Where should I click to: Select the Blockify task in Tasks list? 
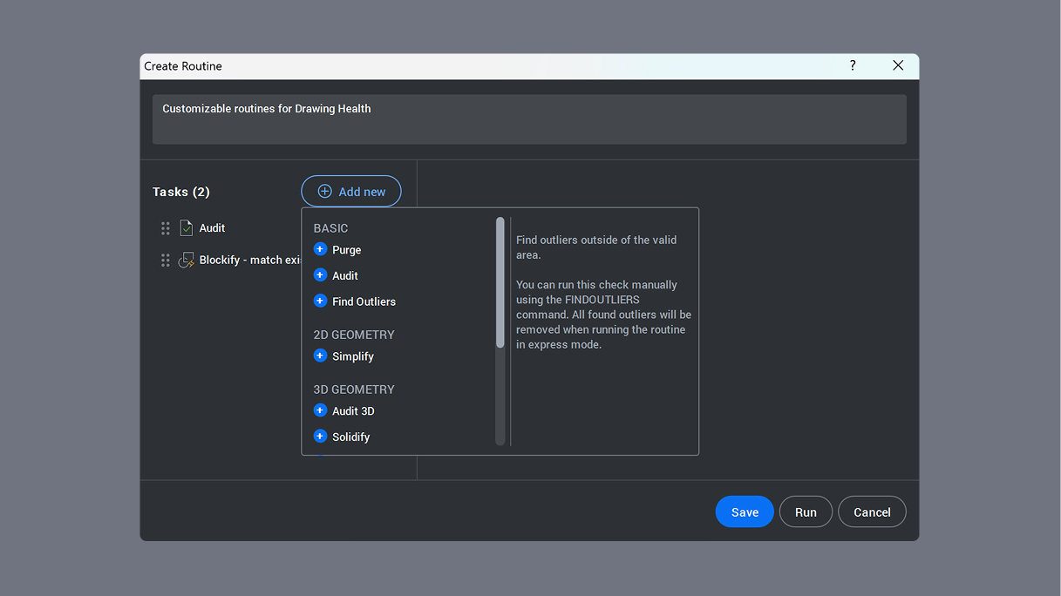coord(250,261)
